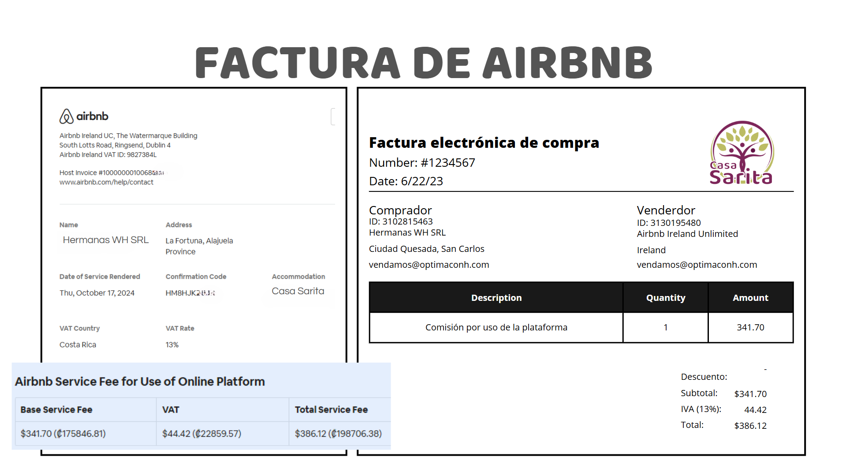Click the 'VAT' column header in fee table
Viewport: 846px width, 476px height.
(x=171, y=409)
